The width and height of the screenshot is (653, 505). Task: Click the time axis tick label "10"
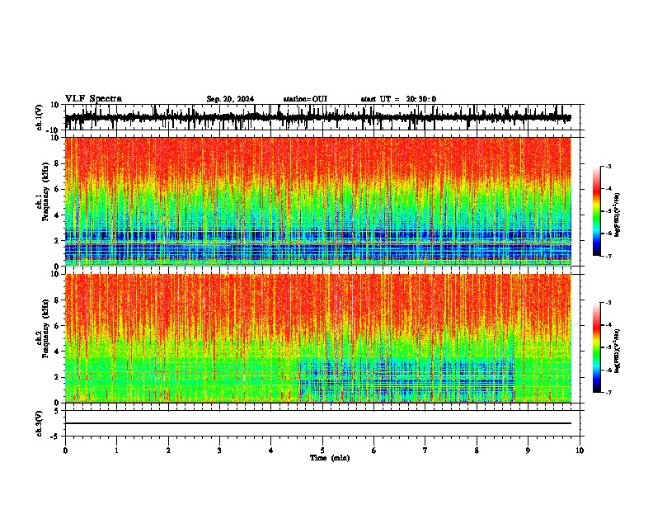580,451
